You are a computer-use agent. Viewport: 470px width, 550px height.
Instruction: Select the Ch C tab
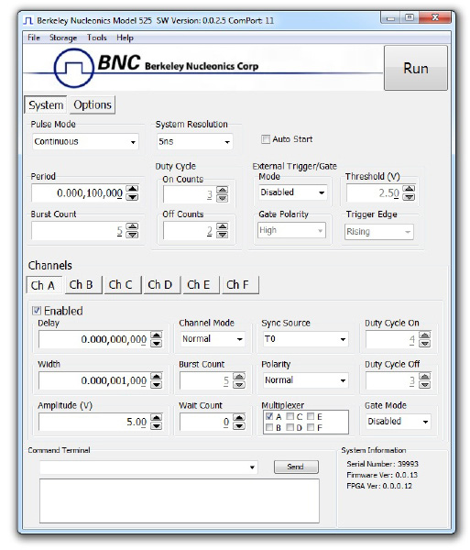[x=122, y=285]
